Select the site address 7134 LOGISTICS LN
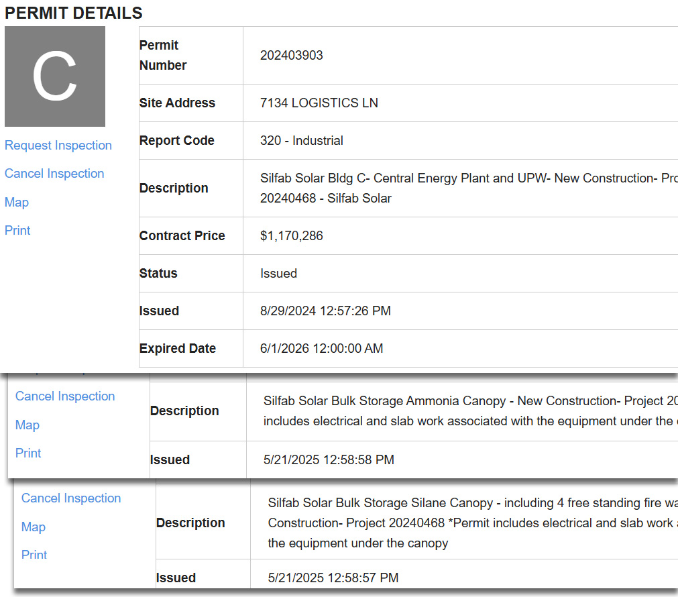The width and height of the screenshot is (678, 597). [319, 103]
